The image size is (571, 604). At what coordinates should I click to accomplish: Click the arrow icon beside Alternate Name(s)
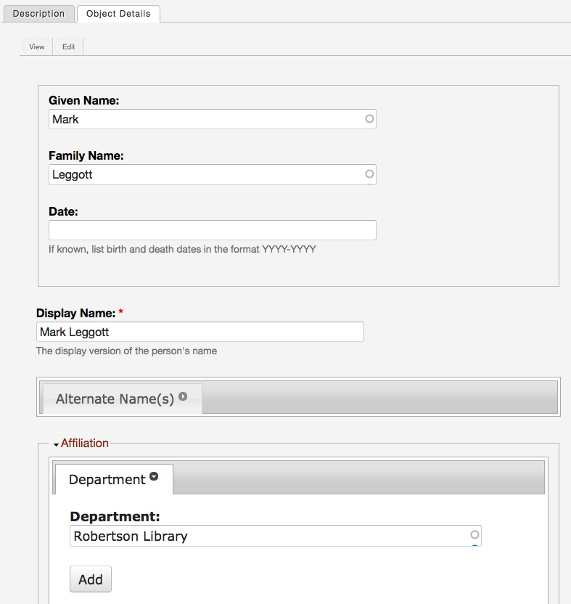183,396
